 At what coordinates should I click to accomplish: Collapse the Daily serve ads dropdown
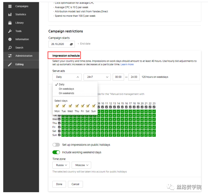[67, 77]
